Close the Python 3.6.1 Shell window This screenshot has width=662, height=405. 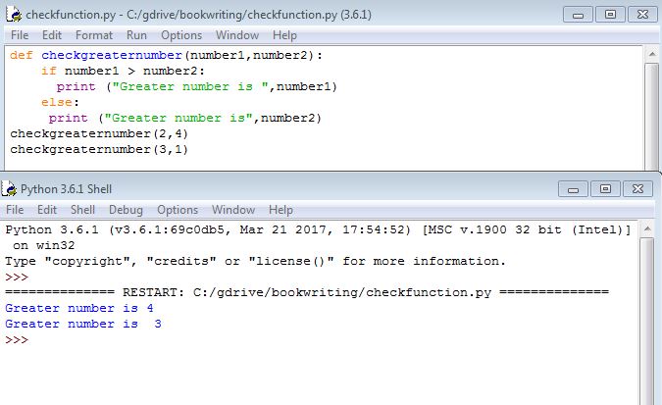pos(637,189)
